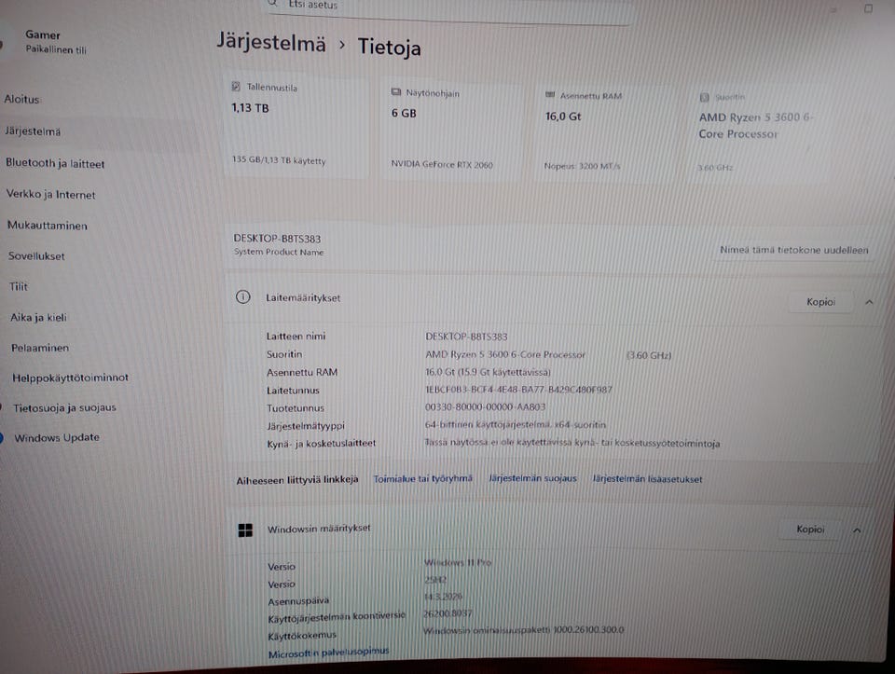Open Aika ja kieli settings
The image size is (895, 674).
(x=38, y=317)
